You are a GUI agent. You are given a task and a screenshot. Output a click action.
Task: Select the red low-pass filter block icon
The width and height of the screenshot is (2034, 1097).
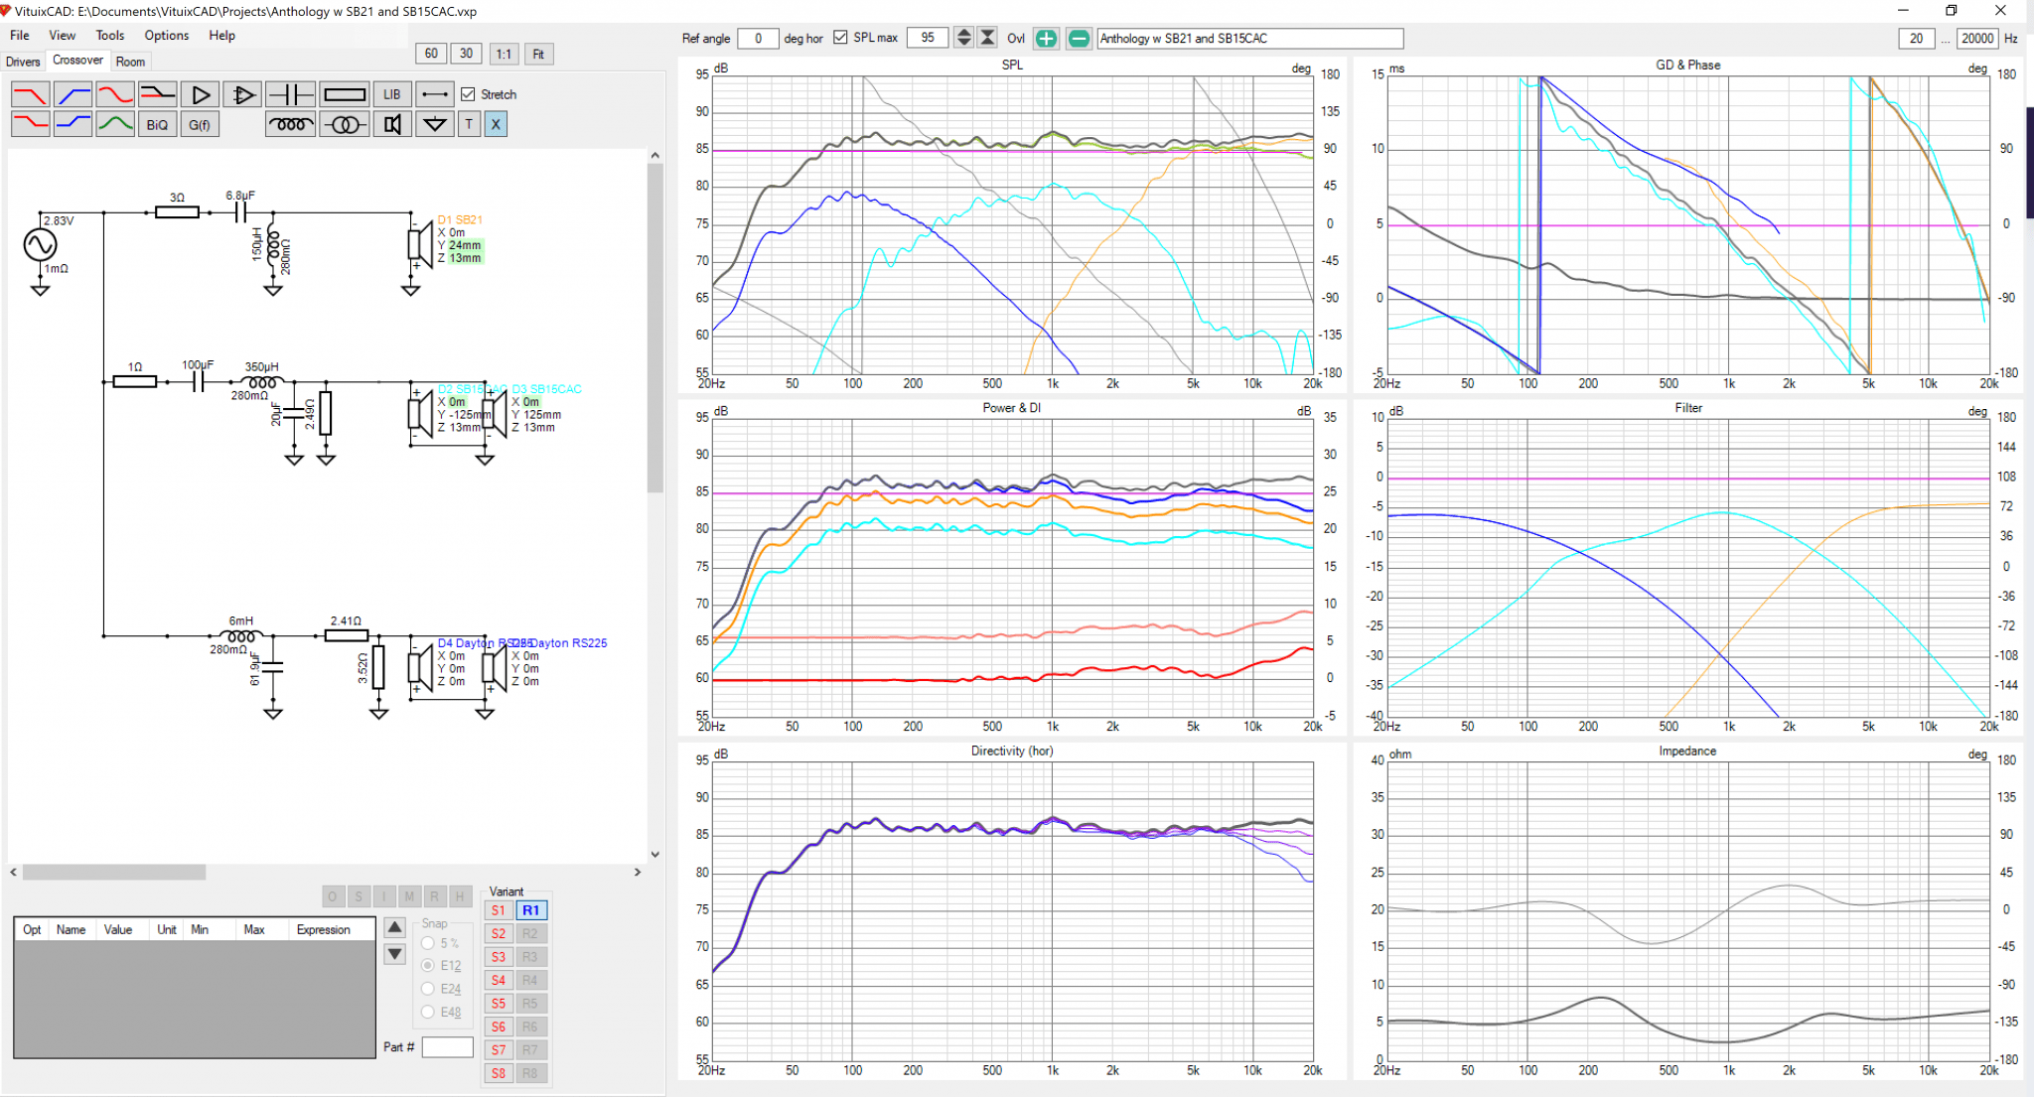click(x=30, y=94)
